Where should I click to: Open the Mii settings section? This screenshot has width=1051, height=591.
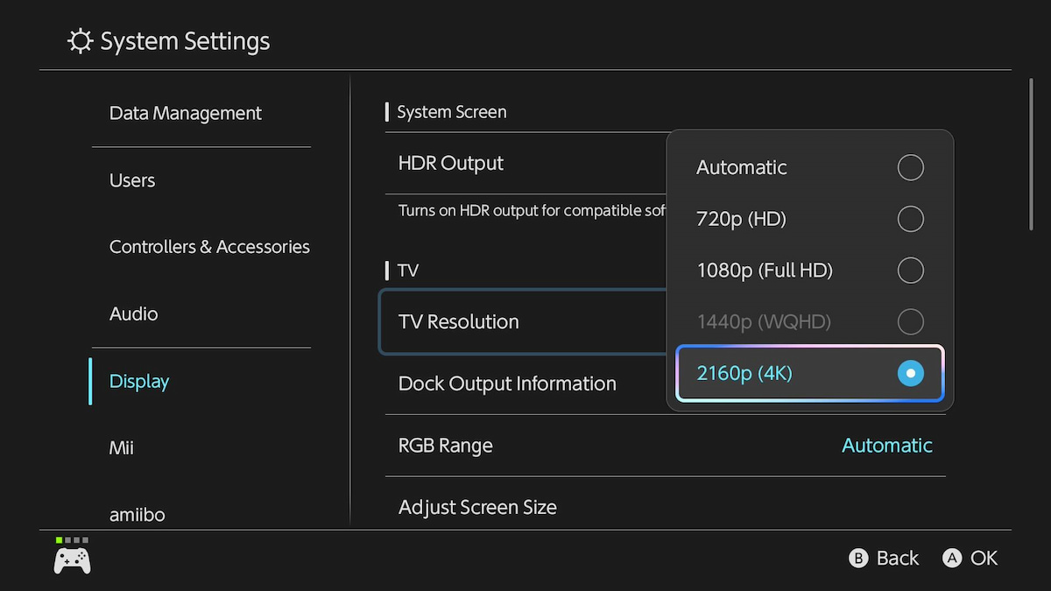point(122,448)
